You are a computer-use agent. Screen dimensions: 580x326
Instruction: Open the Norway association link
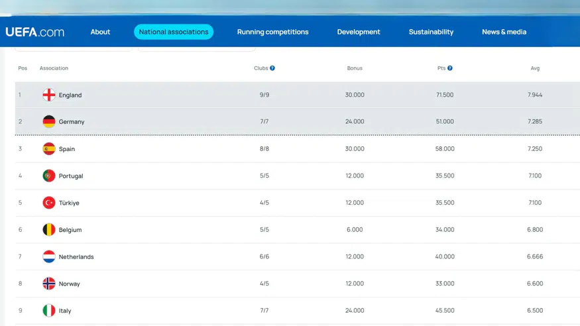coord(69,284)
